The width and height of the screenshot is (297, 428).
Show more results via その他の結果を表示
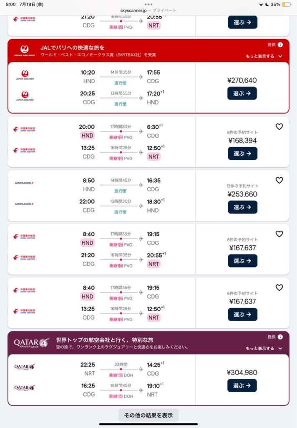pos(148,415)
